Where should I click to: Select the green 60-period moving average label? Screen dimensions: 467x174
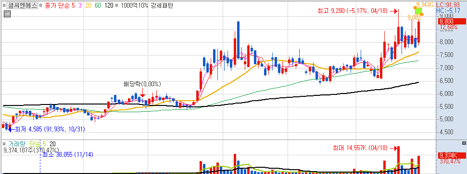(x=98, y=5)
